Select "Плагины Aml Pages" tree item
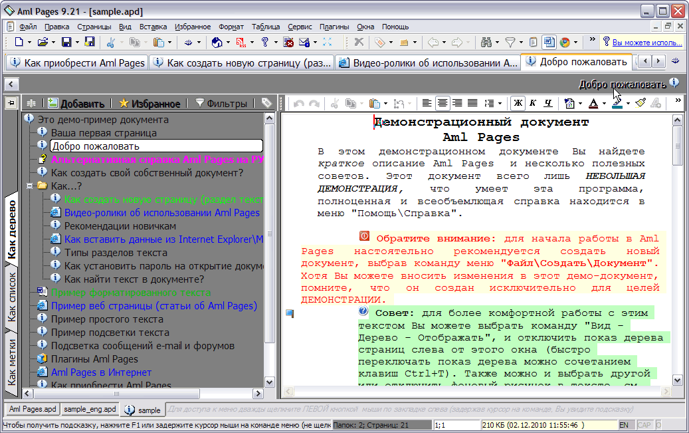Screen dimensions: 689x433 [94, 359]
